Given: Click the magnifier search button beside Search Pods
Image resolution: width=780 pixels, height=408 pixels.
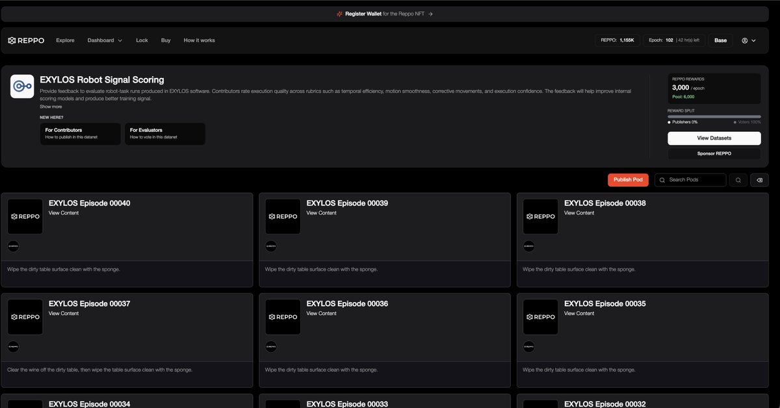Looking at the screenshot, I should [738, 180].
